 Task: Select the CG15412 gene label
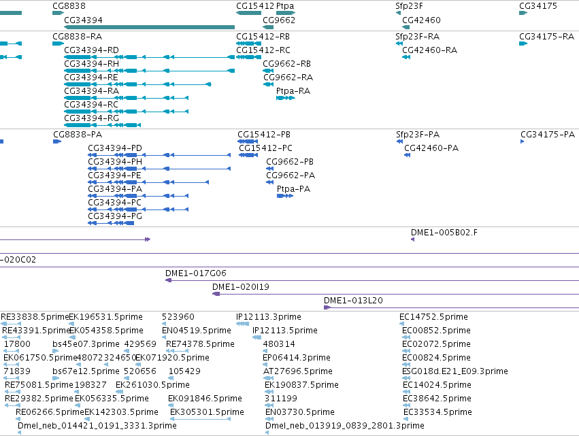point(255,6)
